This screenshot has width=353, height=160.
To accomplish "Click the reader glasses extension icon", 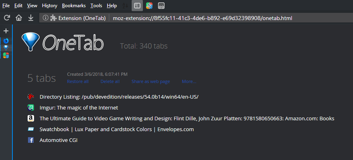I will coord(161,6).
